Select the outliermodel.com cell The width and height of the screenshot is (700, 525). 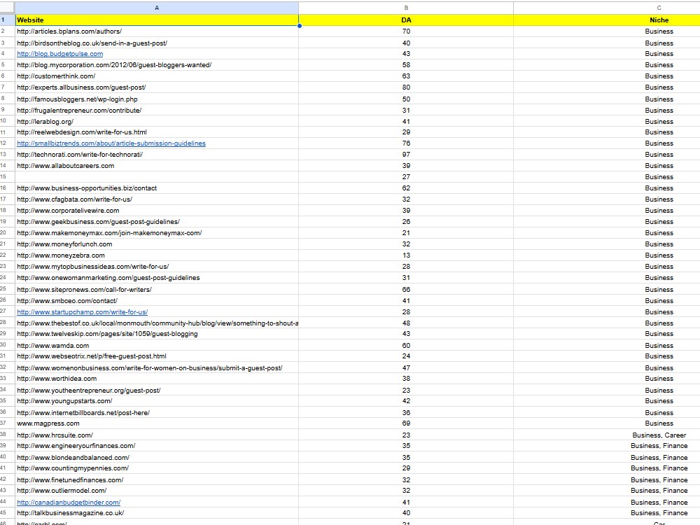(157, 490)
